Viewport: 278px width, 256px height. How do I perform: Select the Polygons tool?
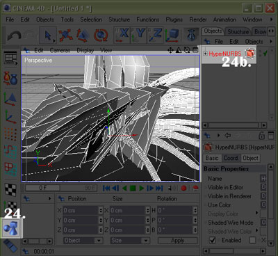(10, 169)
